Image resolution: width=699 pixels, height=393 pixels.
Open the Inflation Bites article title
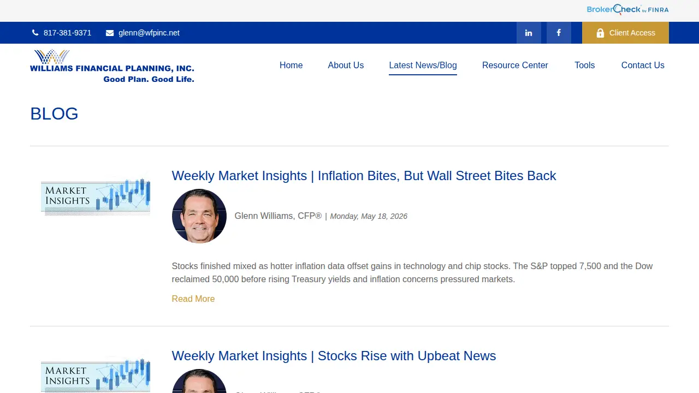coord(364,176)
